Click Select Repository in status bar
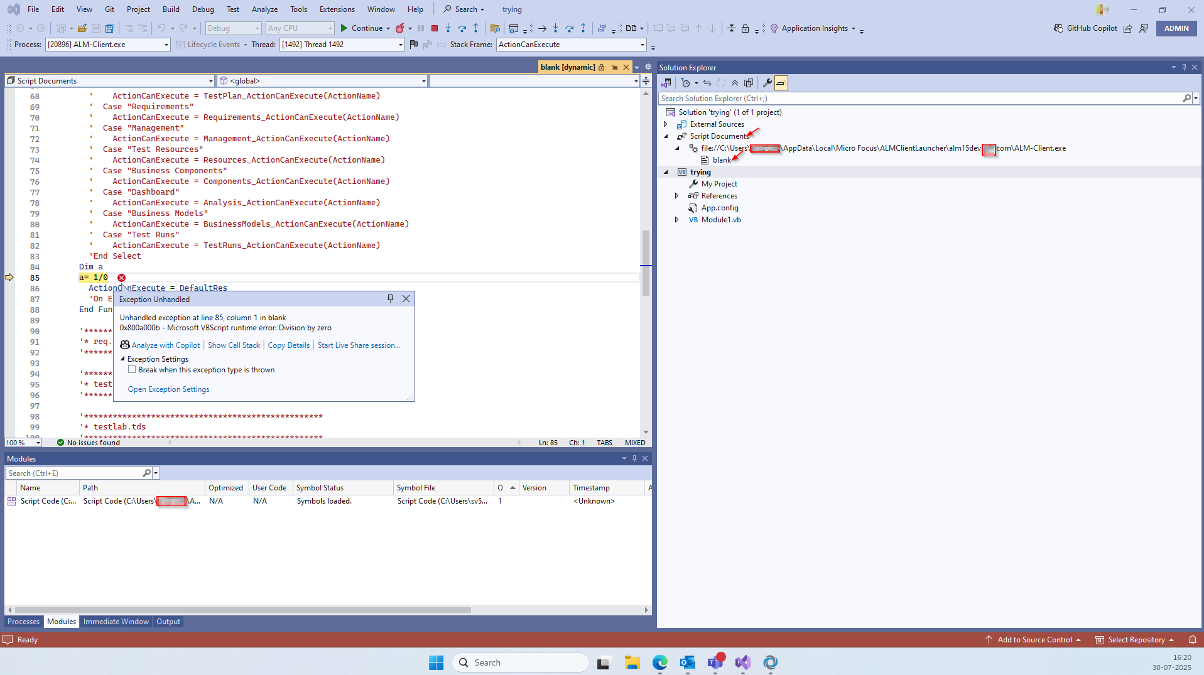The width and height of the screenshot is (1204, 675). coord(1136,640)
